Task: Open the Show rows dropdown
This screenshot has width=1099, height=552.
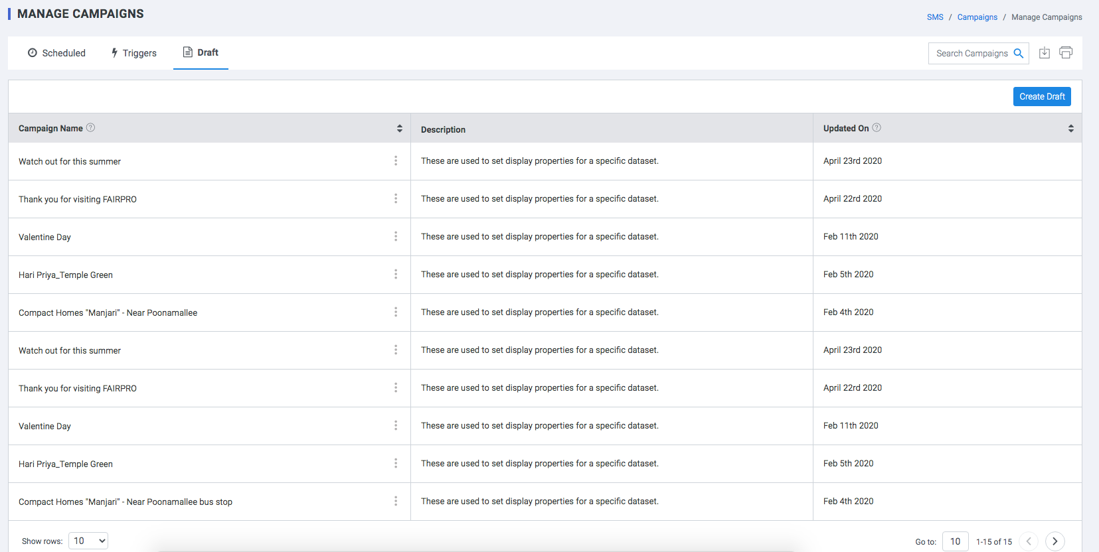Action: pos(88,541)
